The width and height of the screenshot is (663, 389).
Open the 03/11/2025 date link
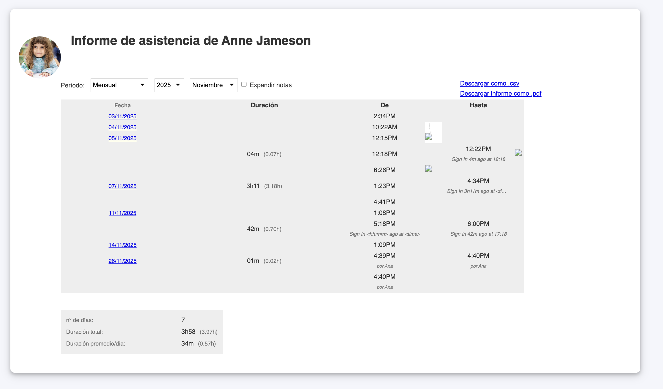(x=122, y=116)
